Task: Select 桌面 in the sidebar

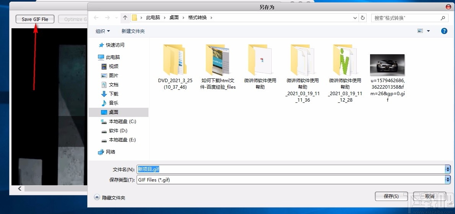Action: tap(118, 112)
